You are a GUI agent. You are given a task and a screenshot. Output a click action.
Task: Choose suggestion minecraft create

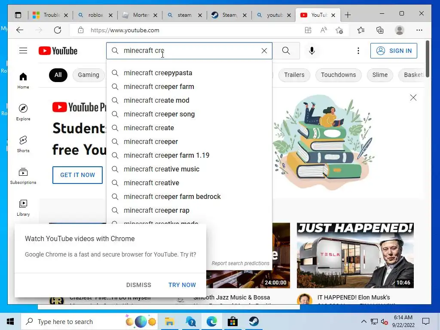(x=189, y=128)
